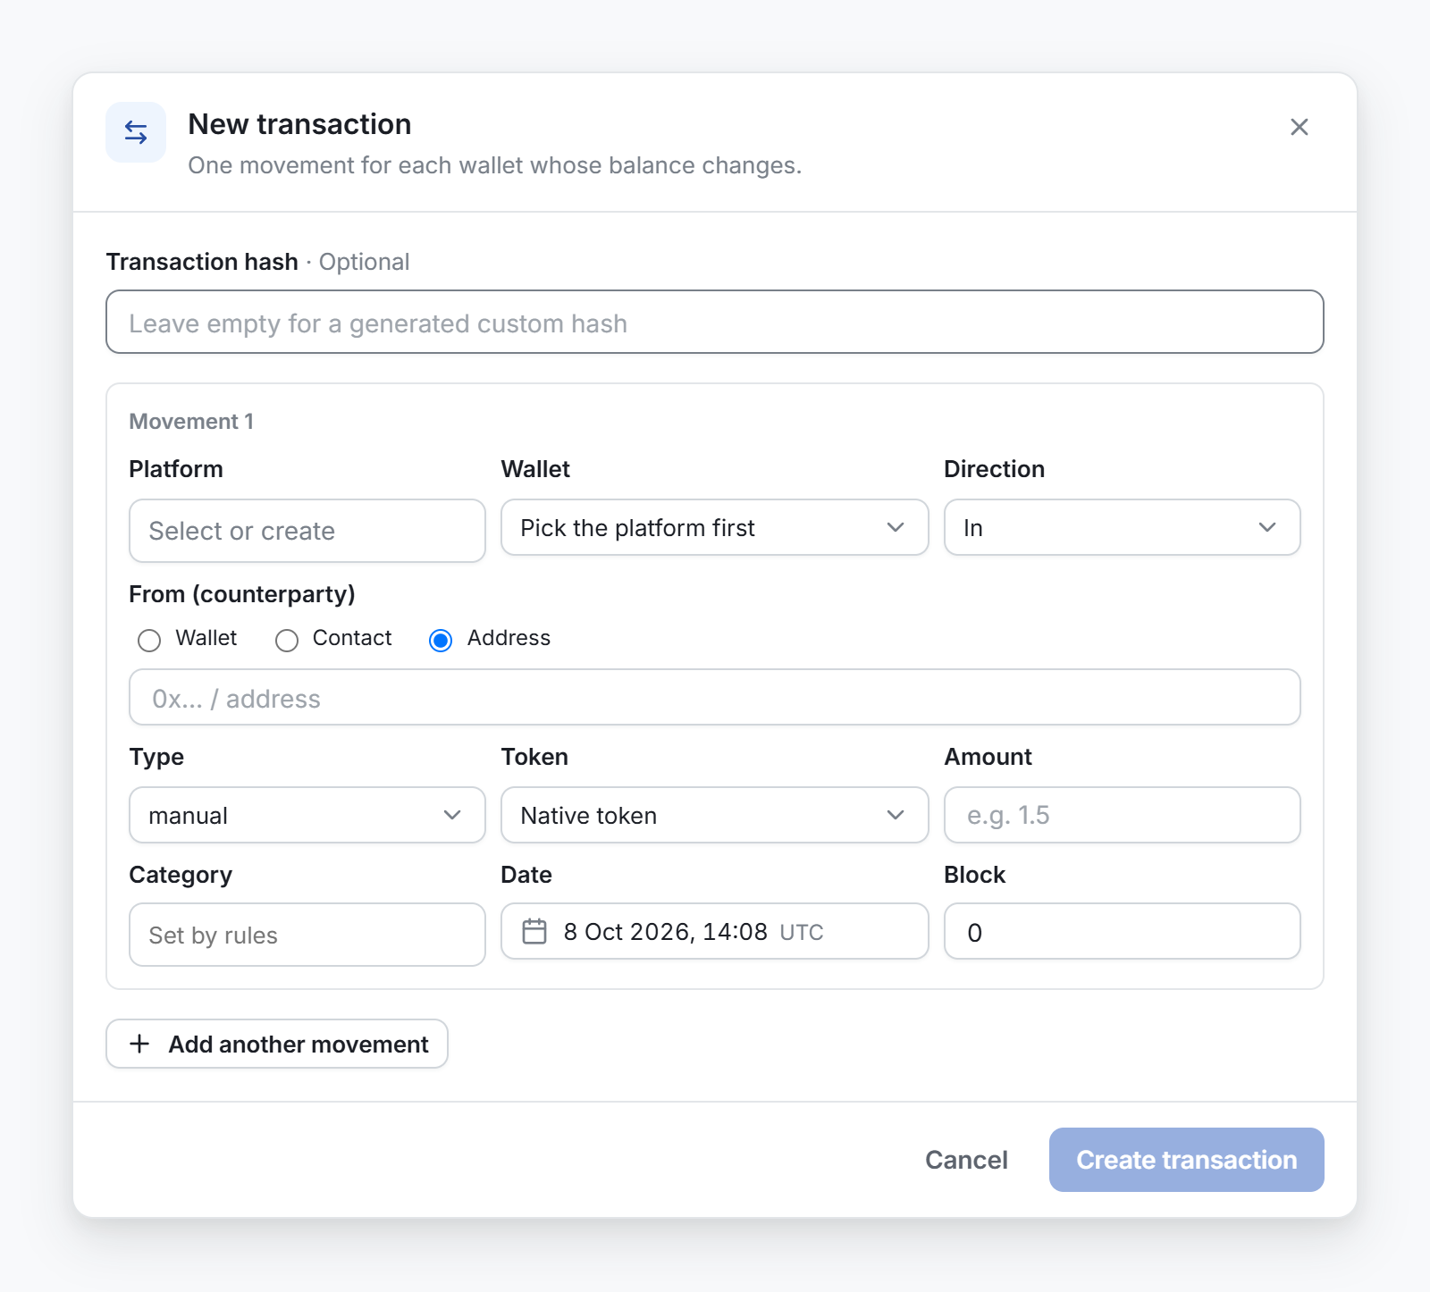Click the calendar icon in Date field
Image resolution: width=1430 pixels, height=1292 pixels.
[534, 931]
